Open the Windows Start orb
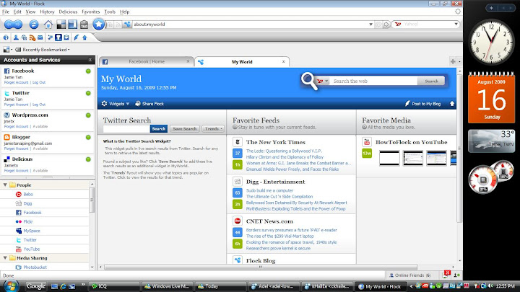The width and height of the screenshot is (520, 292). [11, 286]
